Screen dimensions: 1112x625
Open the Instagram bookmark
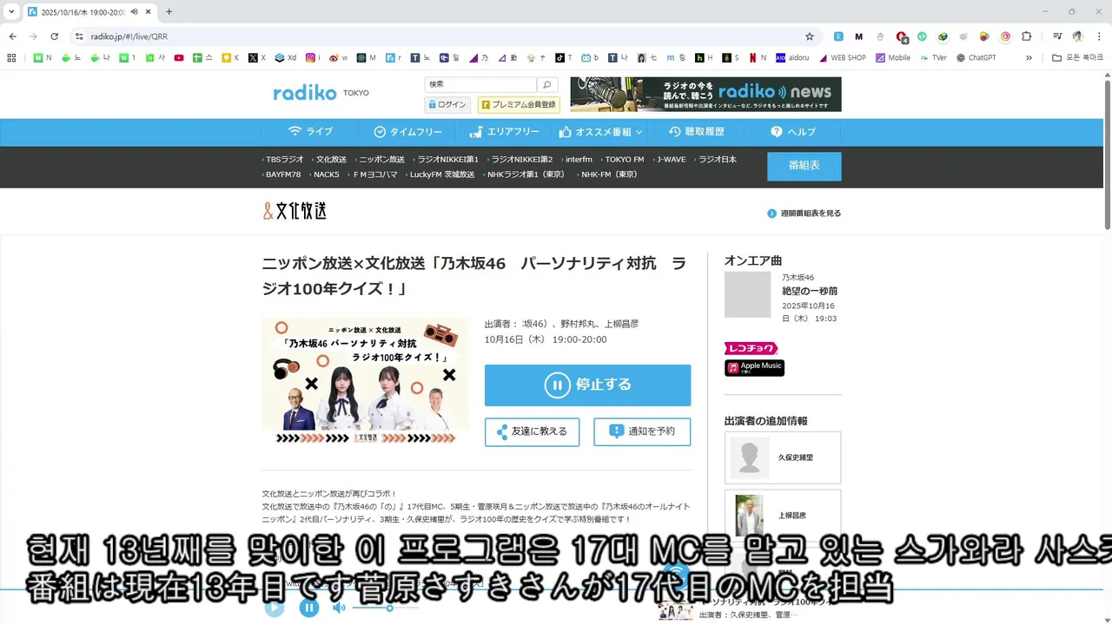[313, 58]
